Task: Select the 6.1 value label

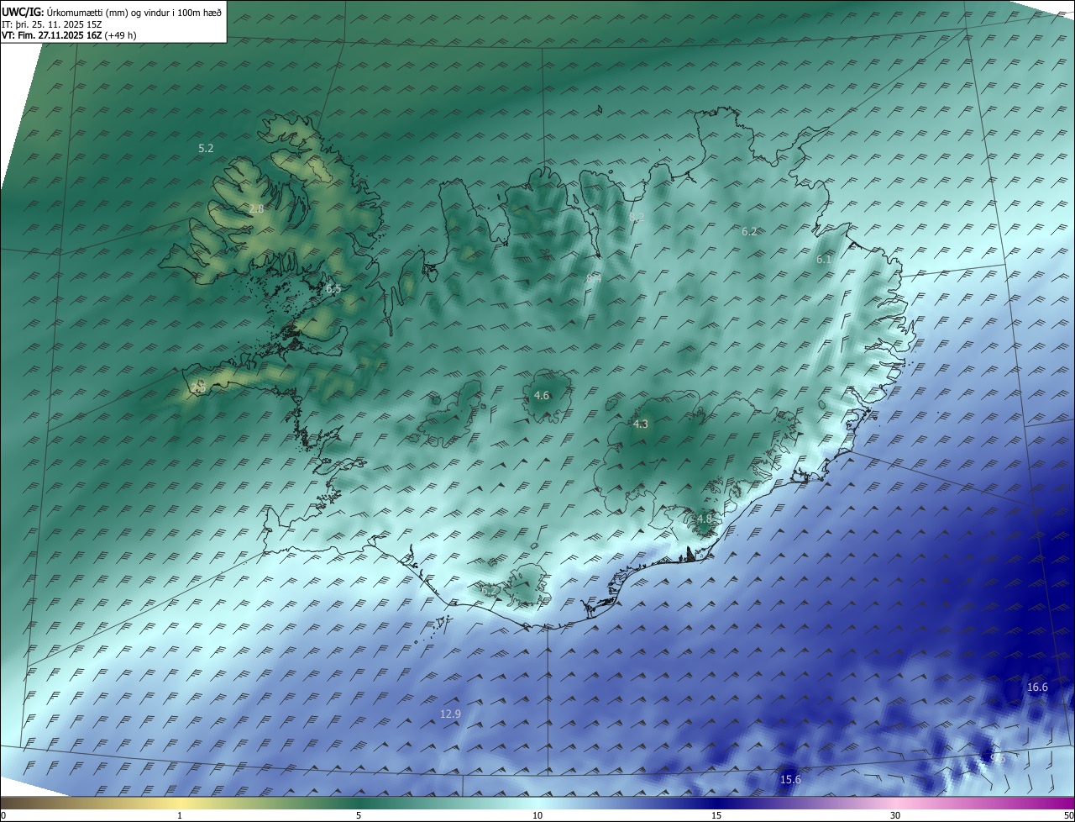Action: point(824,260)
